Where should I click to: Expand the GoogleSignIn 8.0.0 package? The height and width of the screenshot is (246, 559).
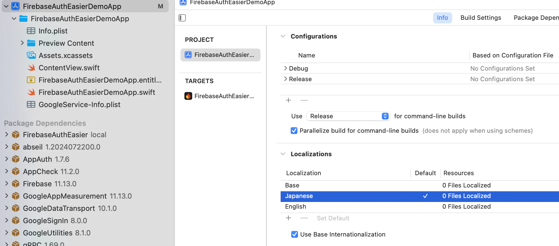(x=7, y=220)
